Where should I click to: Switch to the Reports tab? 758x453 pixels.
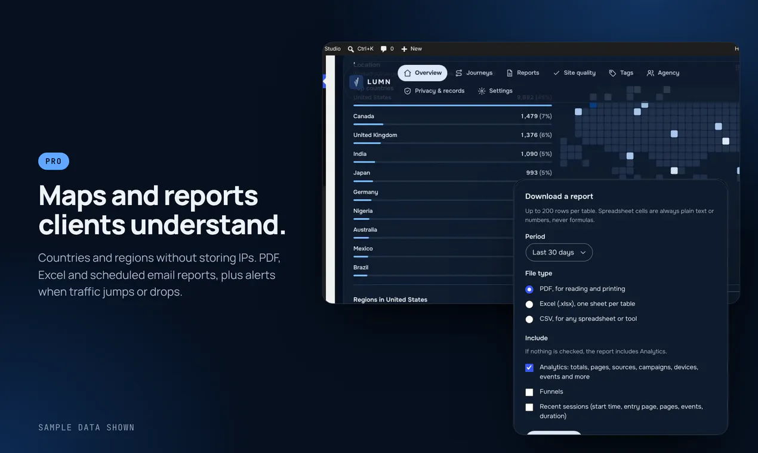click(523, 73)
